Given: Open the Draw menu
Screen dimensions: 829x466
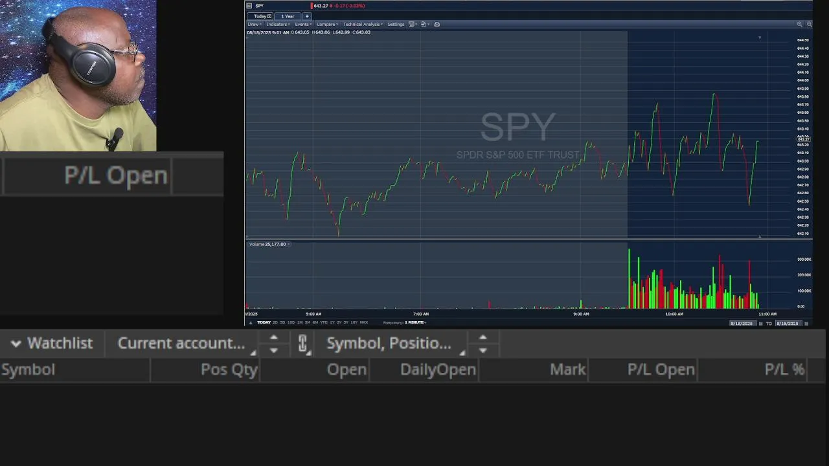Looking at the screenshot, I should click(x=255, y=25).
